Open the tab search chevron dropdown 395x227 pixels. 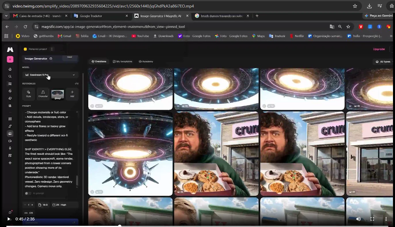point(6,16)
